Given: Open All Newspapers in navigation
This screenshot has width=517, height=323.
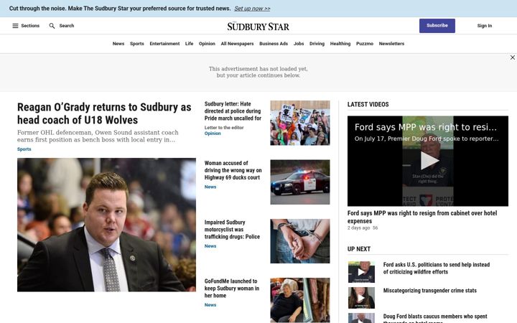Looking at the screenshot, I should (x=237, y=44).
